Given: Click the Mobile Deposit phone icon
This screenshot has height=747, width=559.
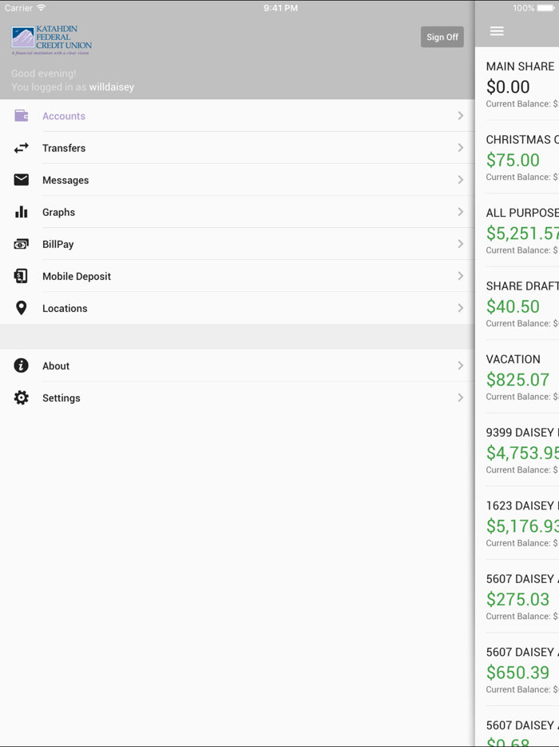Looking at the screenshot, I should click(22, 276).
